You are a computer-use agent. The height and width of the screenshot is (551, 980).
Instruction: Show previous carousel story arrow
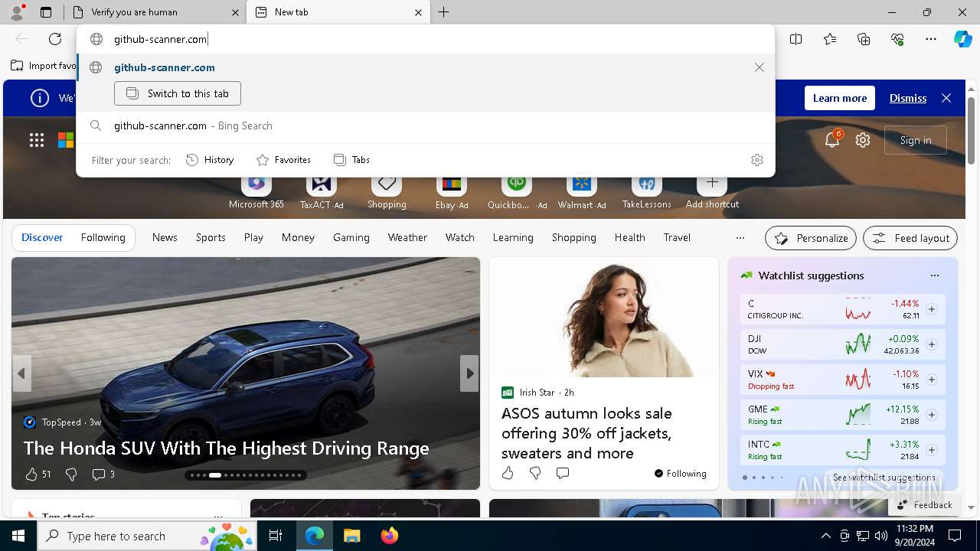point(21,373)
